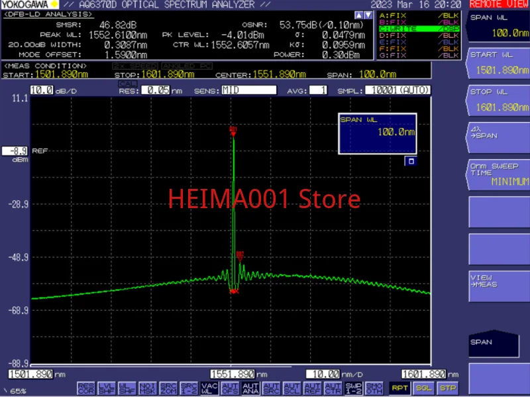
Task: Toggle the AUT ANA auto analysis indicator
Action: [x=251, y=388]
